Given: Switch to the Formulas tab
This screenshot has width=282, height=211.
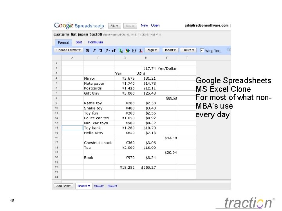Looking at the screenshot, I should coord(96,42).
